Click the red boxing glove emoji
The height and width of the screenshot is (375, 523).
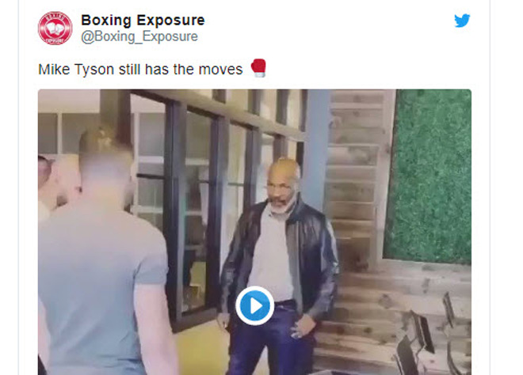(258, 68)
